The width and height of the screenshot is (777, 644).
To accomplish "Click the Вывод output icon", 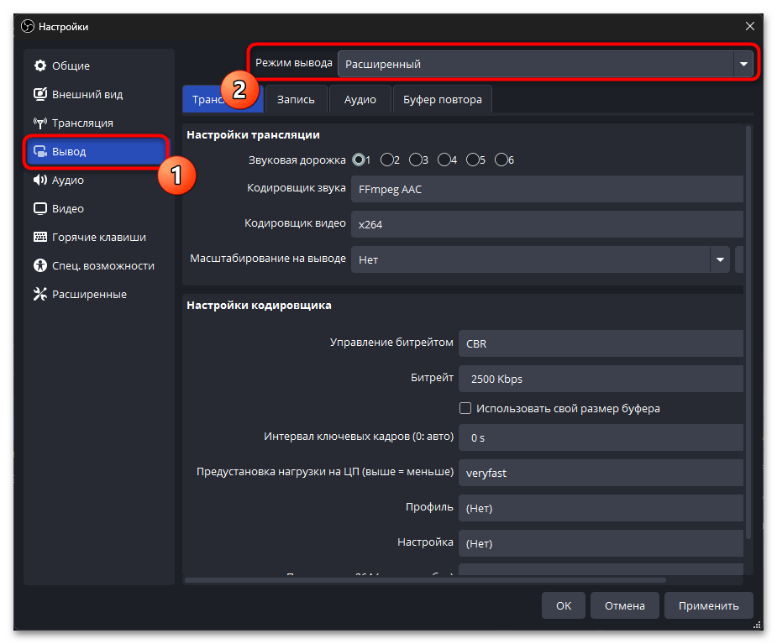I will pos(39,152).
